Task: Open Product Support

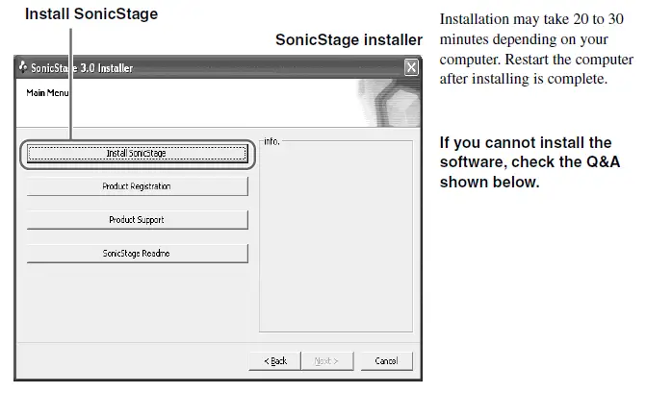Action: point(138,220)
